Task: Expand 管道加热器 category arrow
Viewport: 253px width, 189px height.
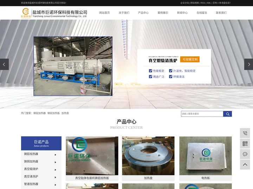Action: [x=56, y=185]
